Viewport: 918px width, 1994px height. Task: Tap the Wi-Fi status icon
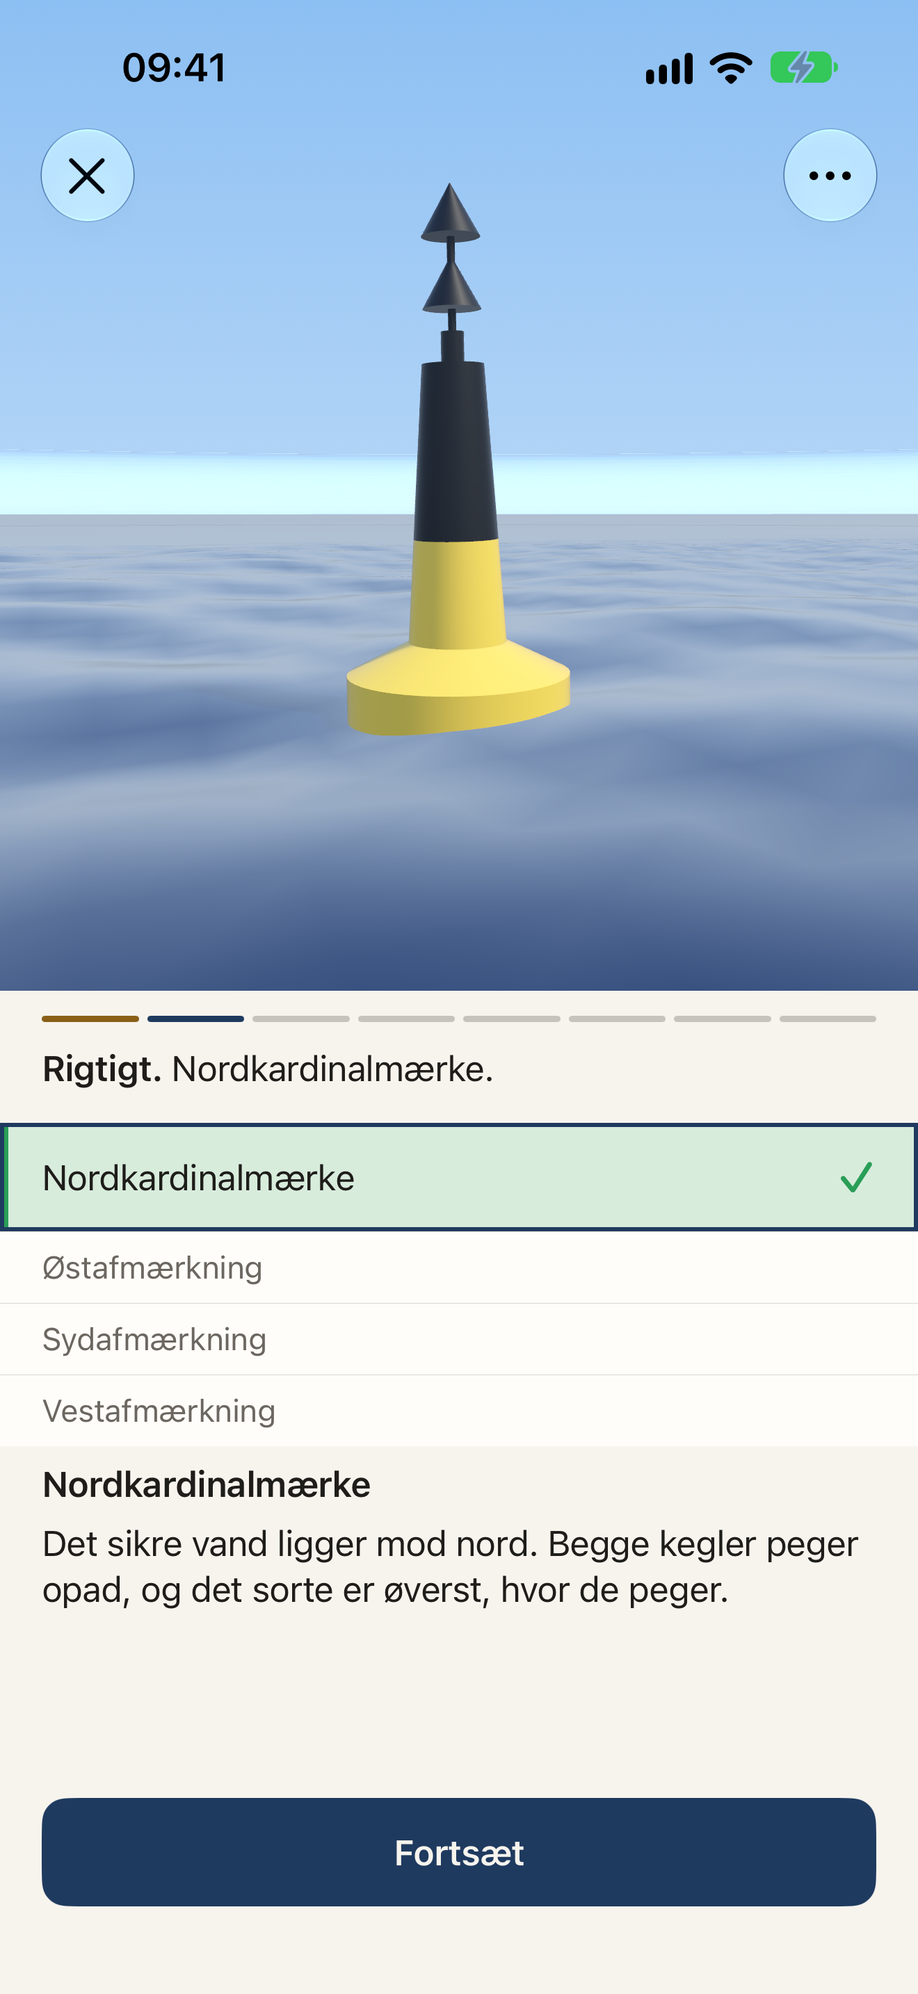pyautogui.click(x=732, y=68)
